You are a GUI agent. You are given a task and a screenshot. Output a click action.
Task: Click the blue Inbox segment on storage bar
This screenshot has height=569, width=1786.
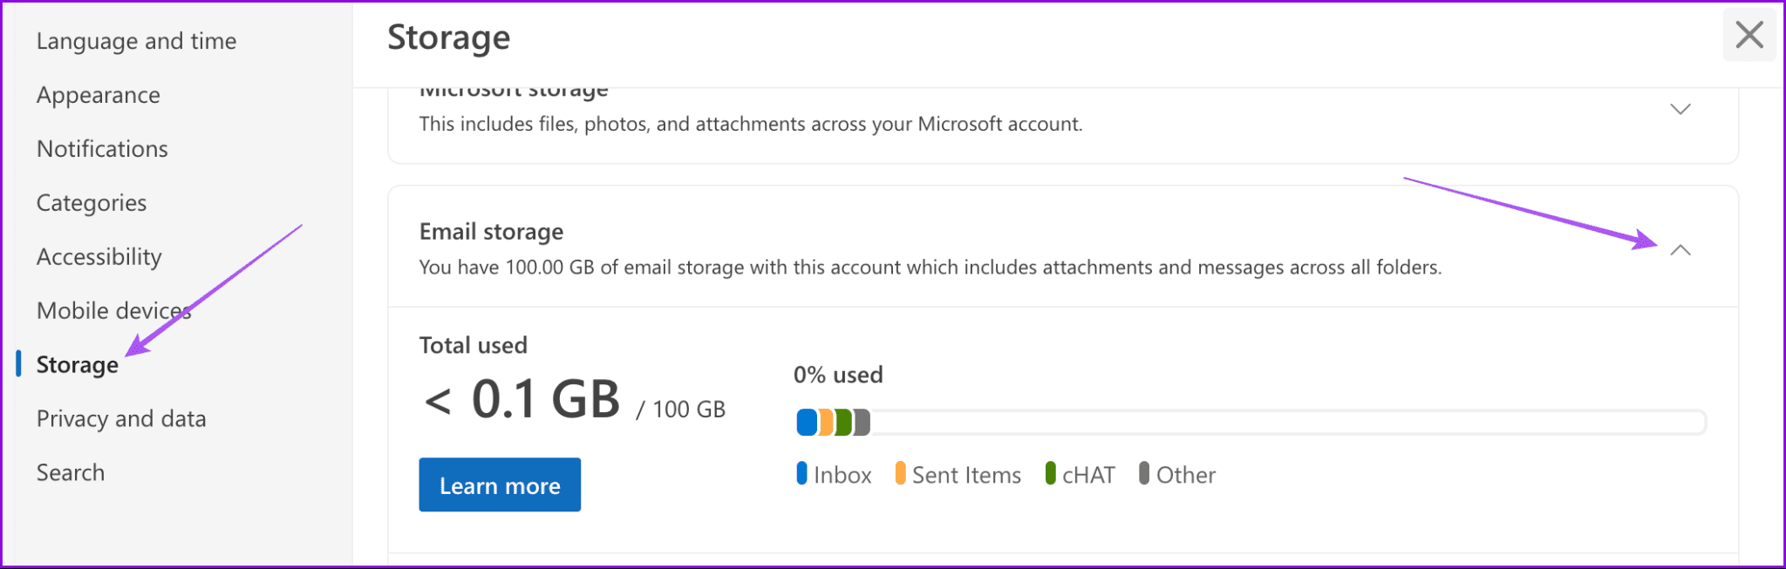click(x=807, y=421)
